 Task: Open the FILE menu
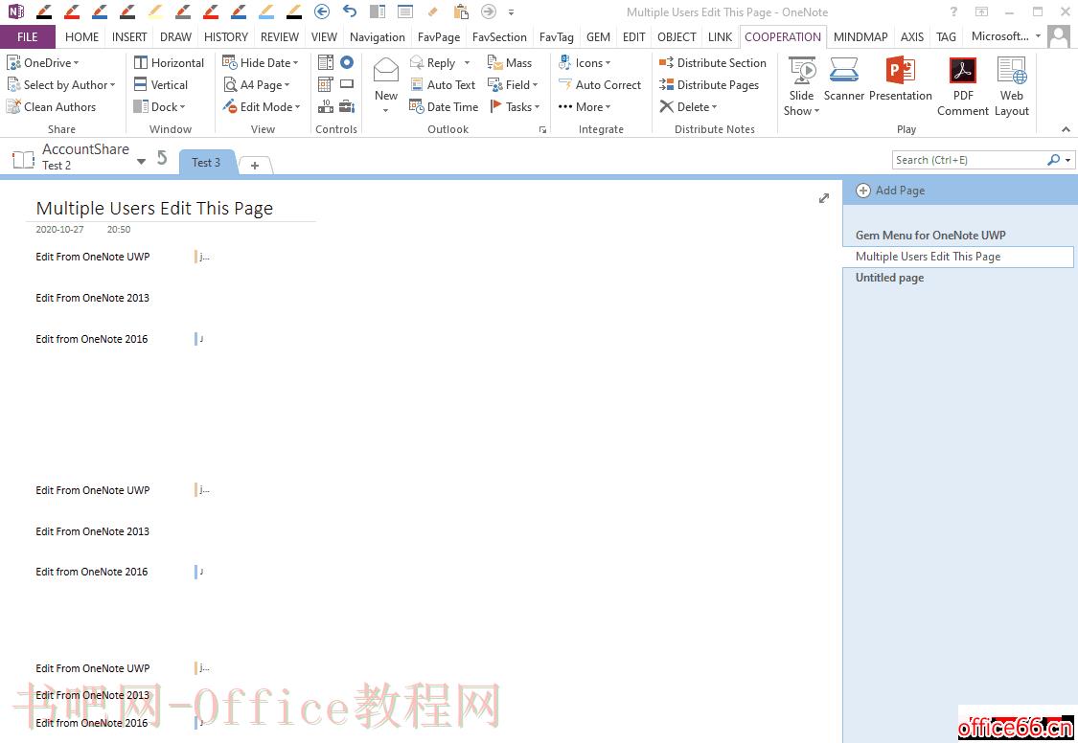point(28,37)
